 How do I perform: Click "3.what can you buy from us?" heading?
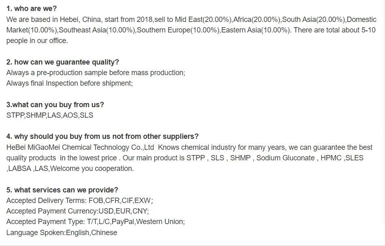click(x=55, y=105)
